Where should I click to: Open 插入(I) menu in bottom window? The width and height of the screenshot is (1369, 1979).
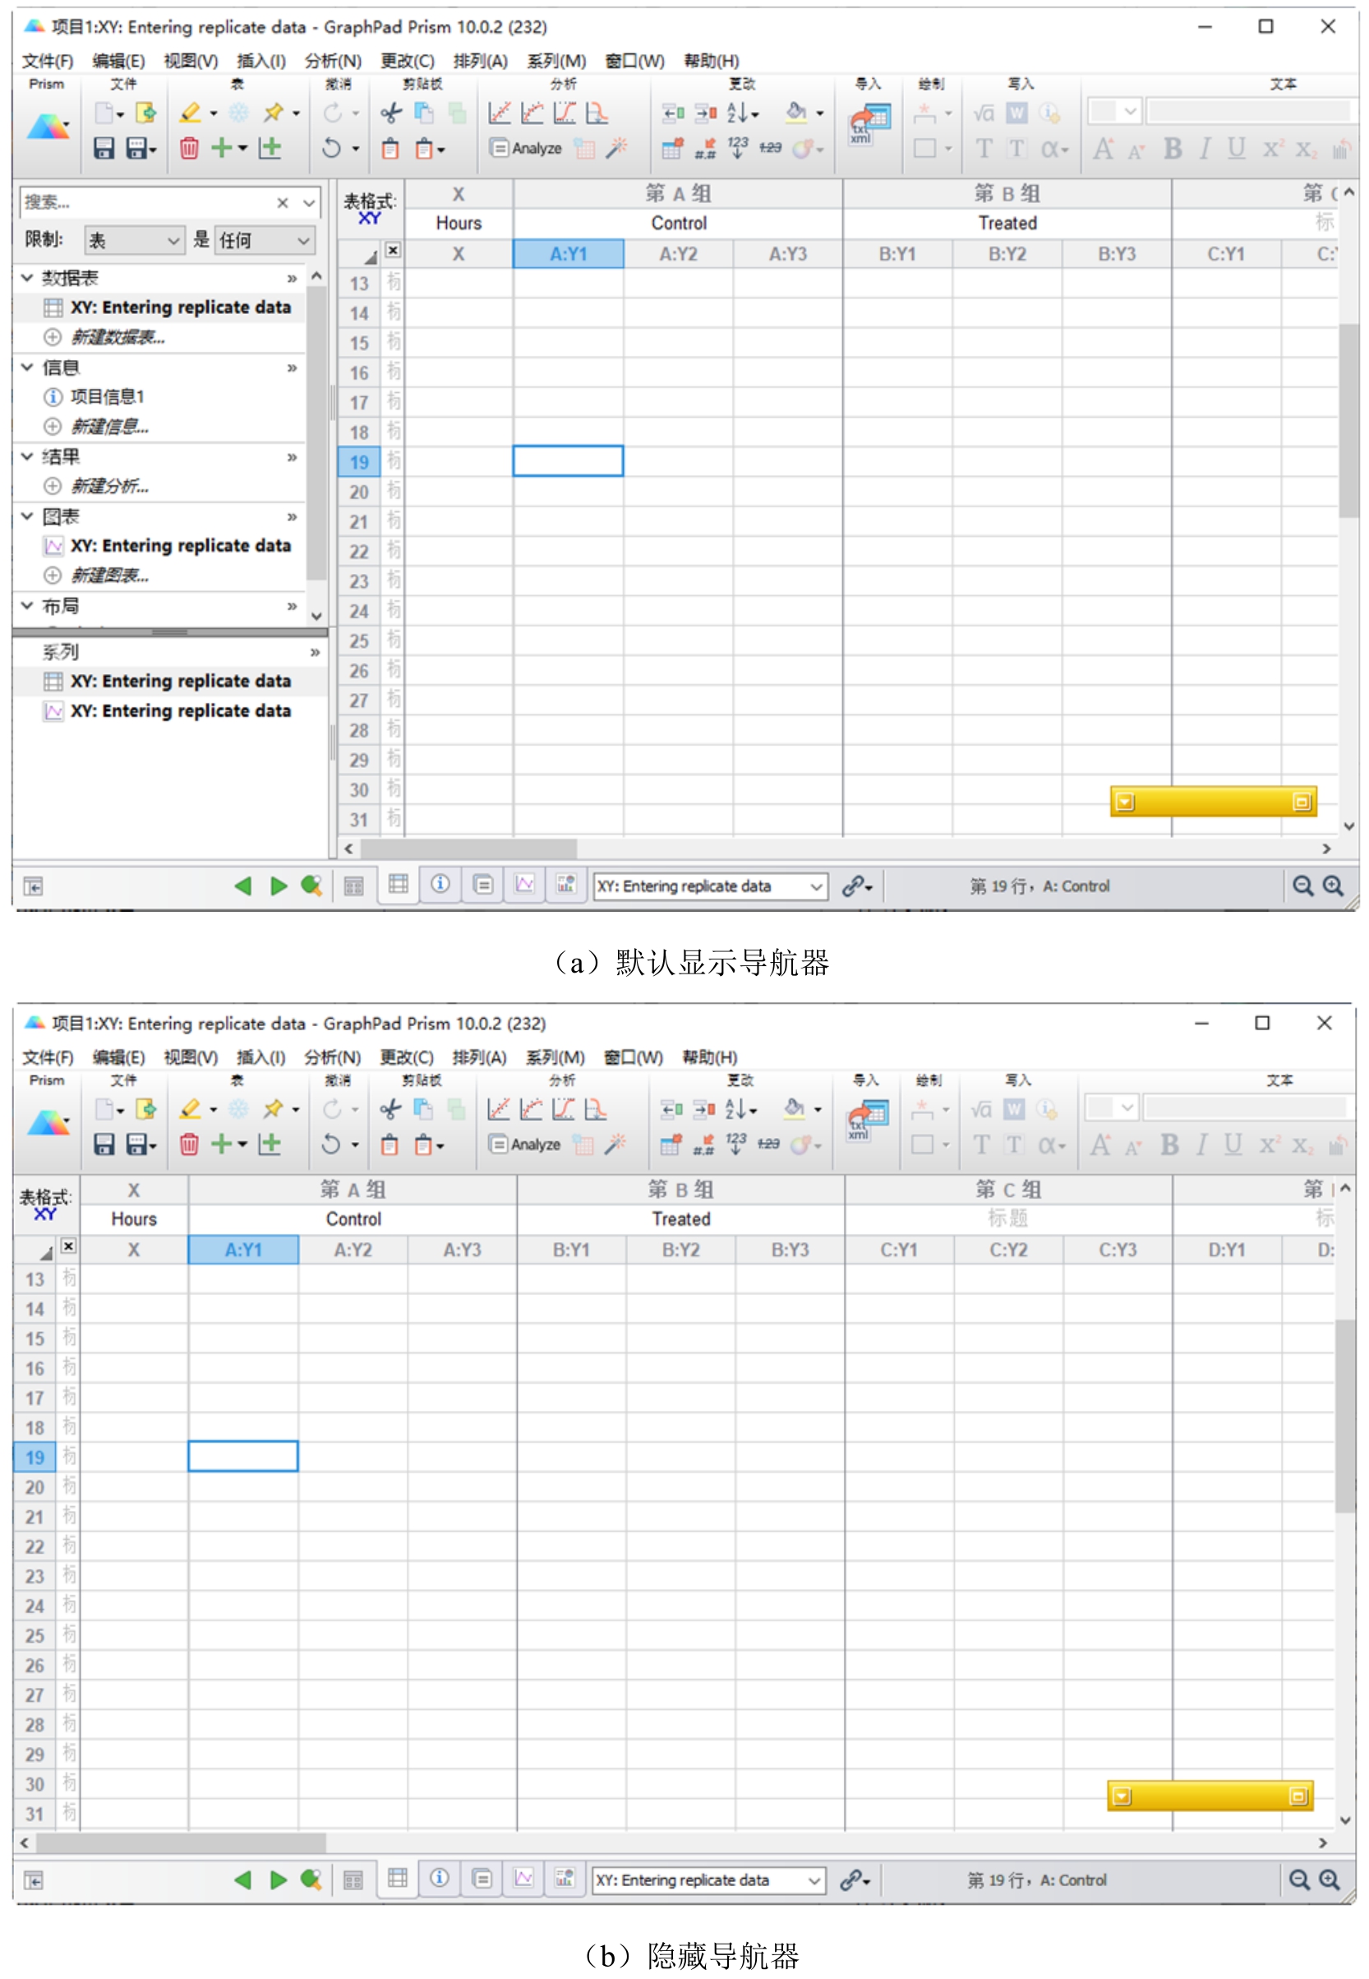(260, 1057)
